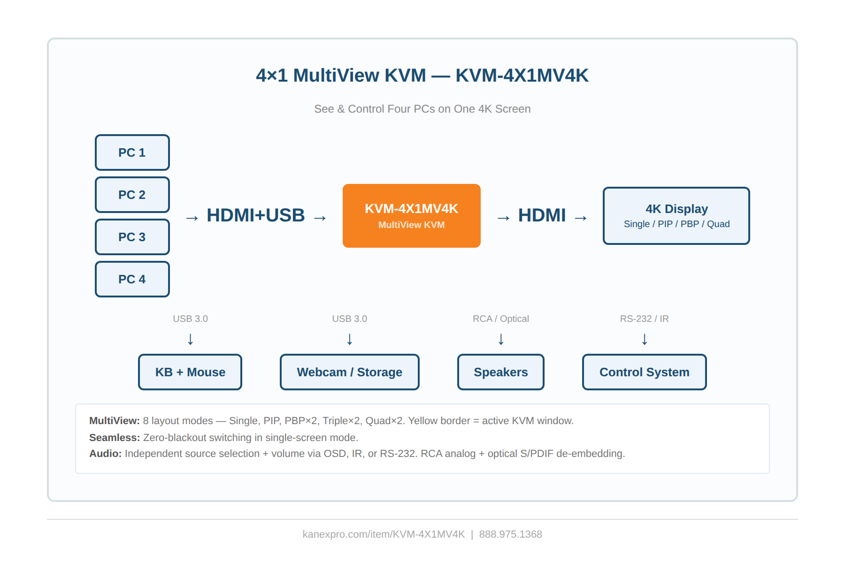Open the kanexpro.com/item/KVM-4X1MV4K link
The height and width of the screenshot is (578, 845).
tap(384, 534)
